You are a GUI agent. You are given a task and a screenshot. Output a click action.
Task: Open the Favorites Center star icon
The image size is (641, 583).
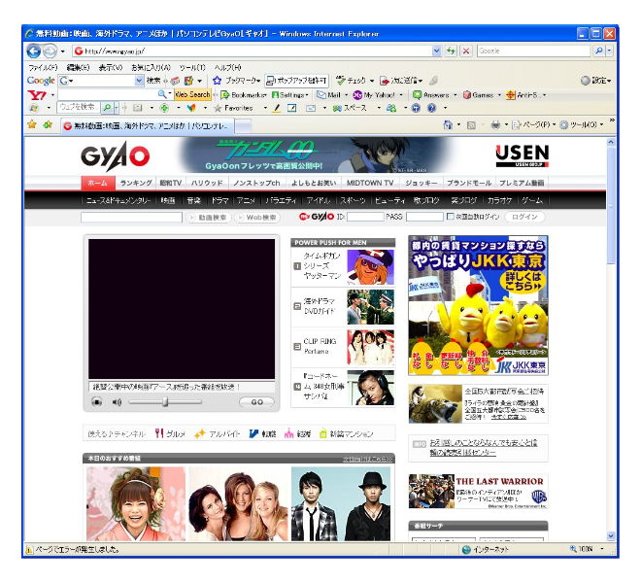[x=32, y=125]
